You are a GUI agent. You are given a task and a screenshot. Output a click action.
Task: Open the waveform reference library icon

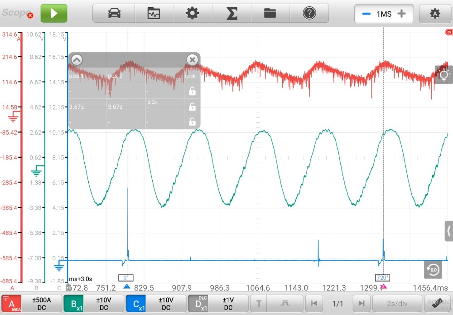click(x=154, y=14)
